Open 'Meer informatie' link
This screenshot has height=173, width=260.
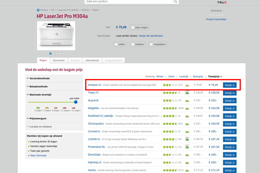coord(38,155)
